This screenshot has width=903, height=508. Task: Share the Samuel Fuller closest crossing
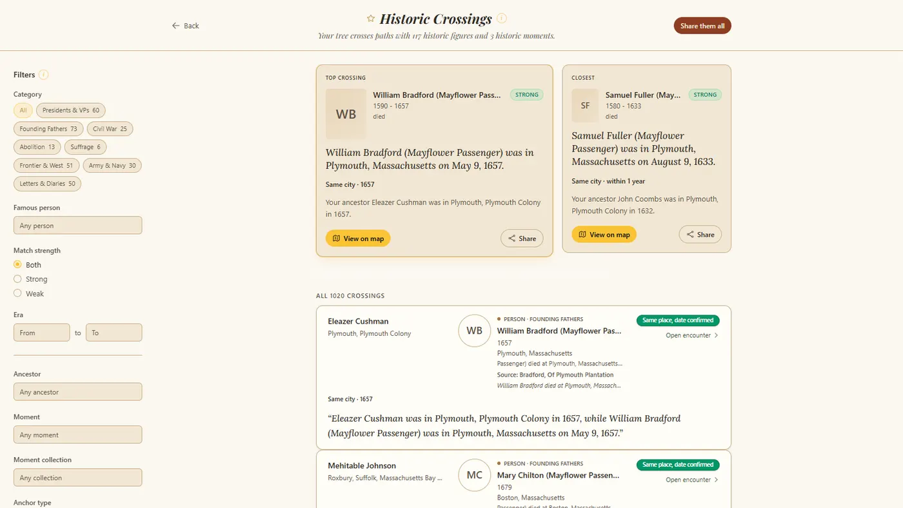pyautogui.click(x=700, y=235)
